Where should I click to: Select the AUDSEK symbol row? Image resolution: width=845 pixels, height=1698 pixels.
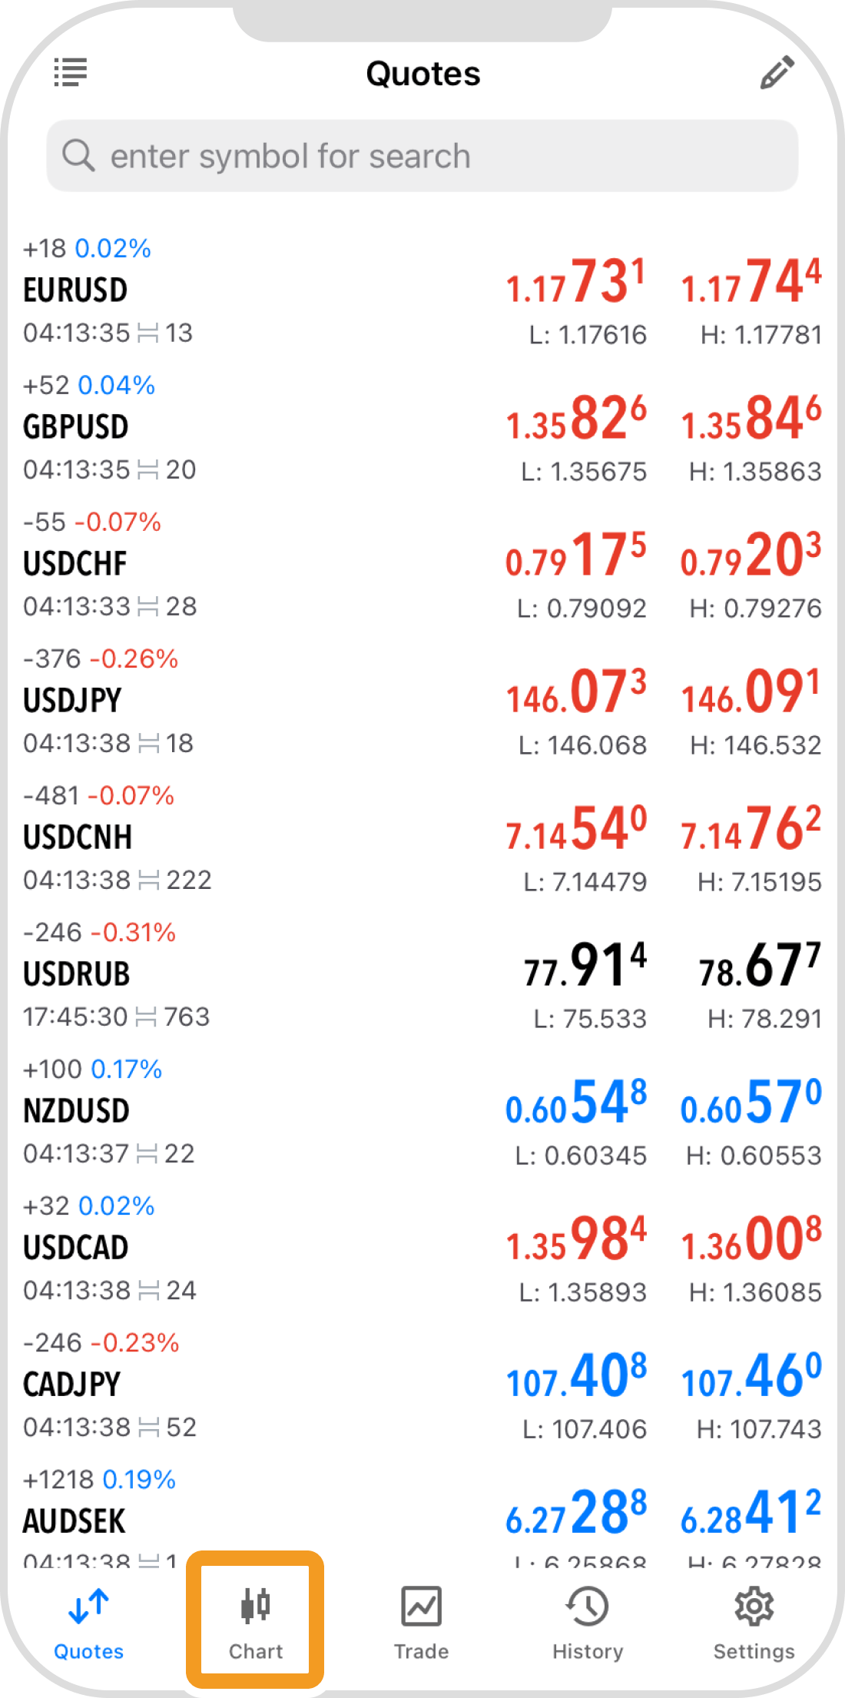pos(422,1517)
